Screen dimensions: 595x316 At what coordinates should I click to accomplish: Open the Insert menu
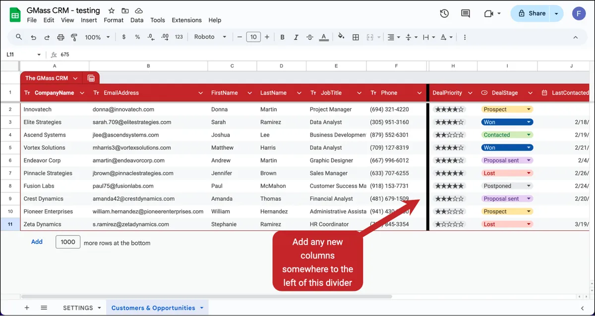[x=89, y=20]
